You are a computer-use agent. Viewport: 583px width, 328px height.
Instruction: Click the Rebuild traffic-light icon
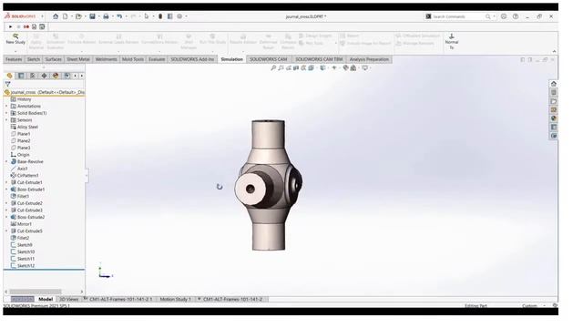[160, 16]
